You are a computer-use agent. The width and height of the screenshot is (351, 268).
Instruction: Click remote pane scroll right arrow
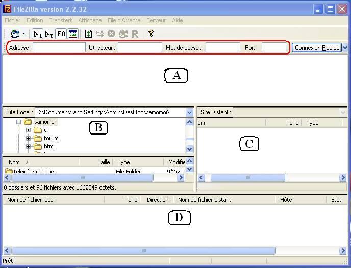click(343, 178)
